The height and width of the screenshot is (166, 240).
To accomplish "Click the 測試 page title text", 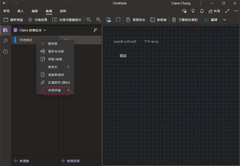I will (x=123, y=56).
